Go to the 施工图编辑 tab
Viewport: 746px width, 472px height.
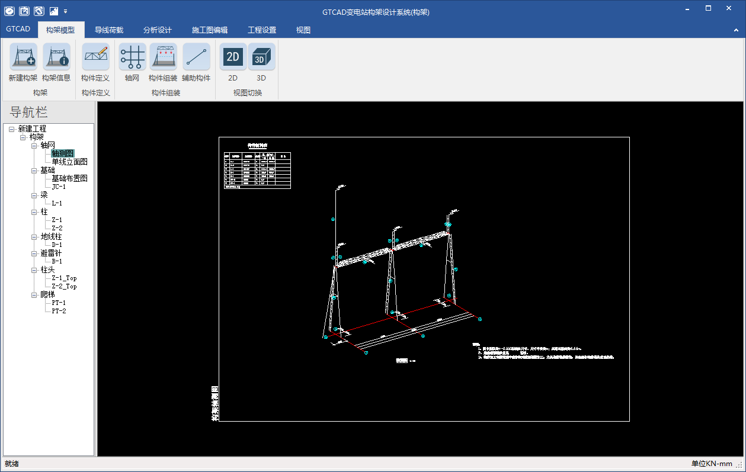210,30
